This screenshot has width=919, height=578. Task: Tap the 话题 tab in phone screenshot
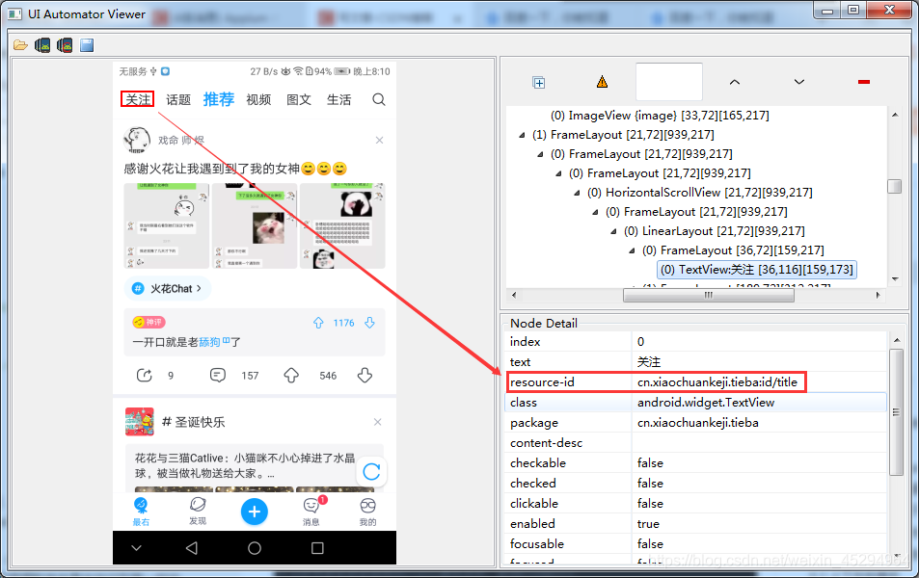click(178, 99)
